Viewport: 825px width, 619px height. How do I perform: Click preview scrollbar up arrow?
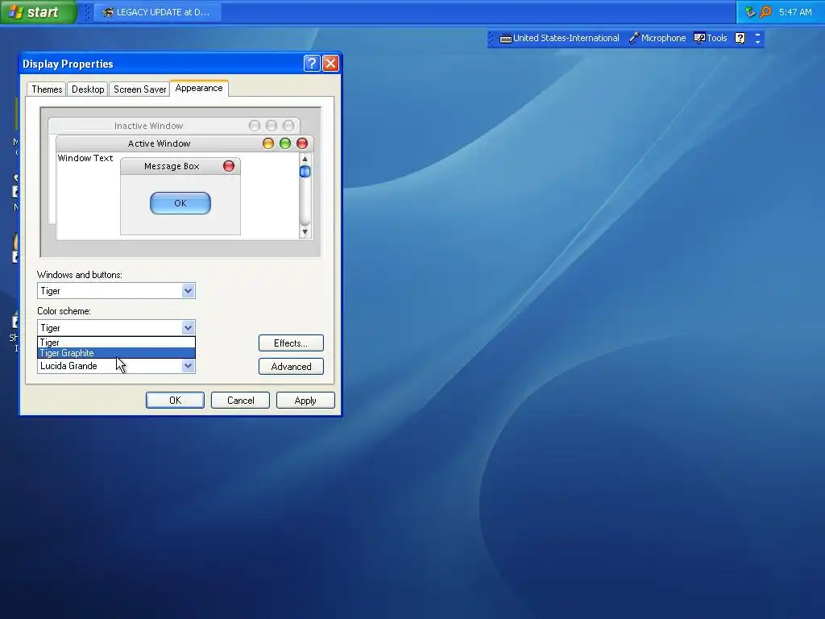(x=305, y=159)
